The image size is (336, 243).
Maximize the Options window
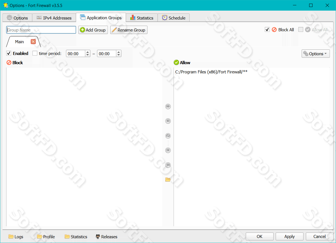[311, 5]
